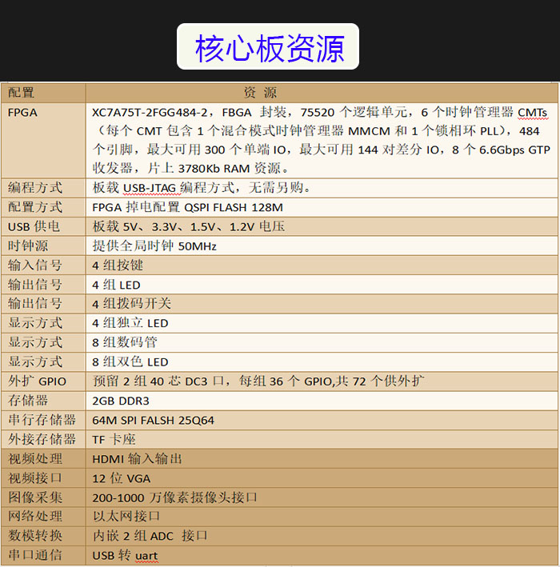Screen dimensions: 560x567
Task: Select the 数模转换 label cell
Action: pyautogui.click(x=43, y=536)
